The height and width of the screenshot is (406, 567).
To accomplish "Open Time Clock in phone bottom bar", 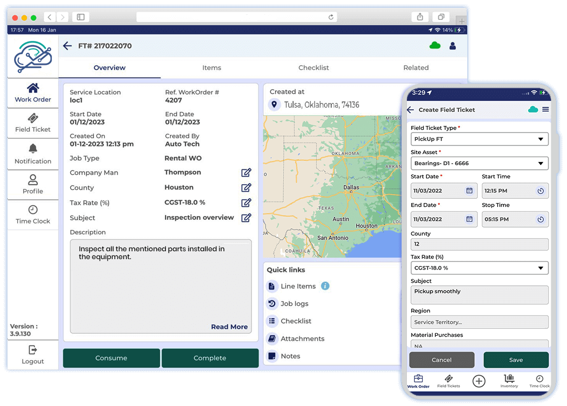I will (x=539, y=381).
